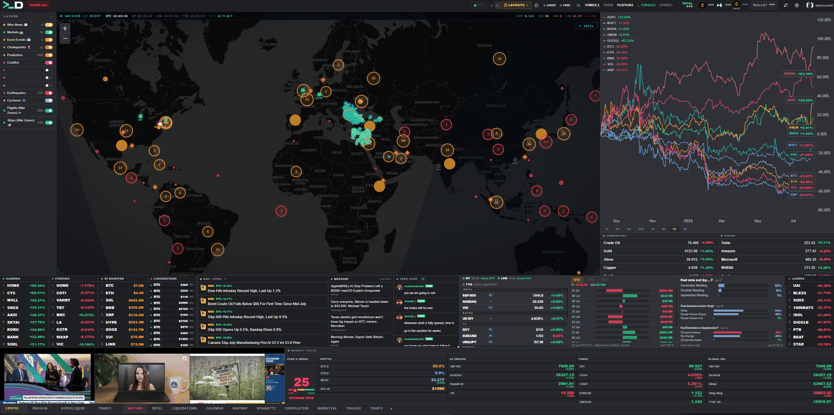The image size is (834, 415).
Task: Click the Close All button
Action: (38, 5)
